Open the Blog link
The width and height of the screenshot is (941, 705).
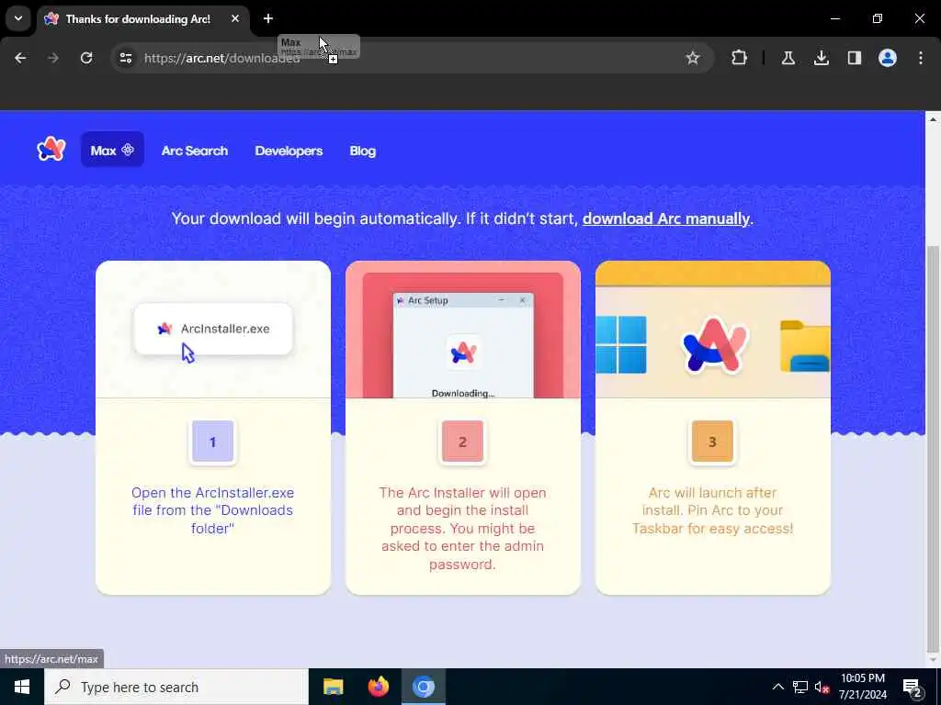(362, 151)
